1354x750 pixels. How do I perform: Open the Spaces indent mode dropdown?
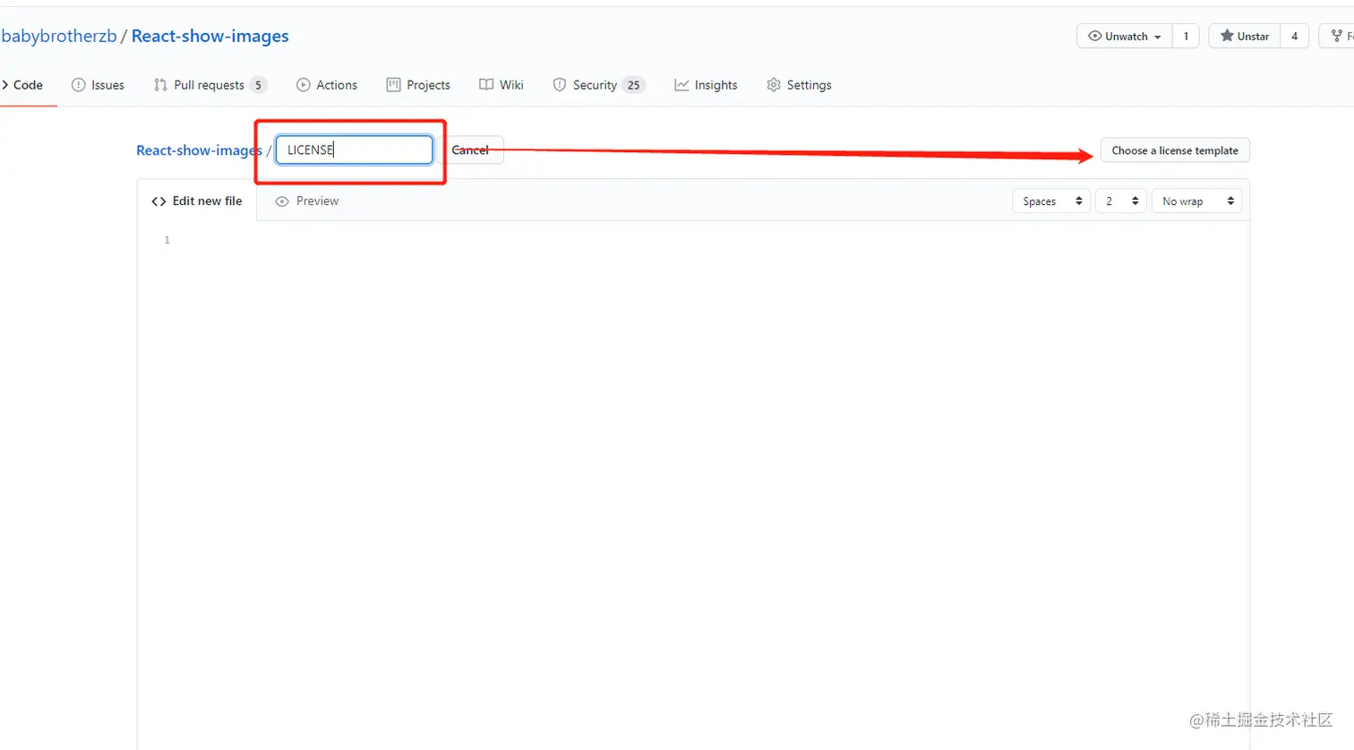[x=1051, y=201]
